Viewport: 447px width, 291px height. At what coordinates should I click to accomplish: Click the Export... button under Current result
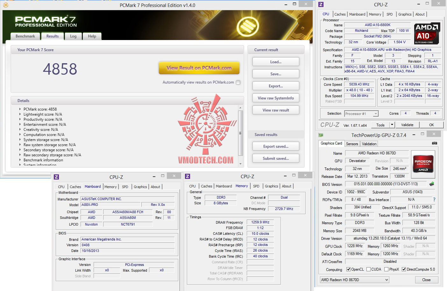coord(276,86)
